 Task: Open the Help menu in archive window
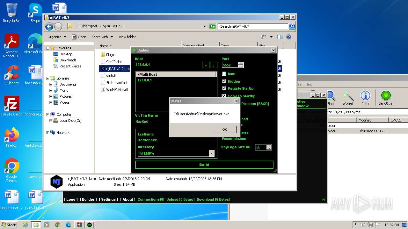309,84
